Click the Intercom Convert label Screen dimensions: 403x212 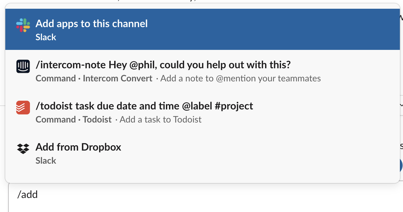pyautogui.click(x=117, y=78)
